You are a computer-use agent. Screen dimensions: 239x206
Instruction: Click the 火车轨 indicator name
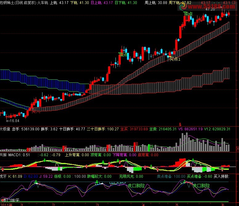click(43, 2)
